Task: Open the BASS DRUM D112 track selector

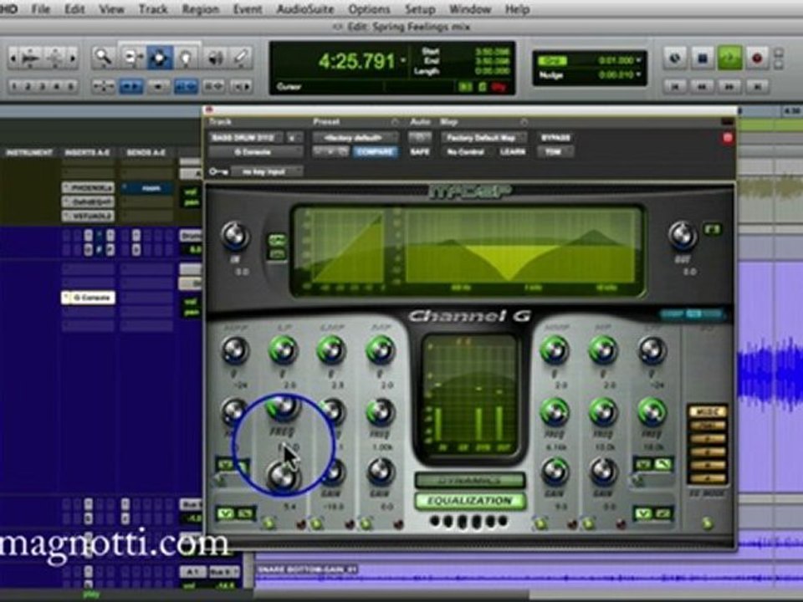Action: (246, 138)
